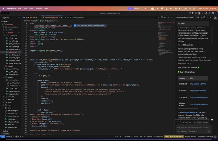The width and height of the screenshot is (218, 141).
Task: Open schemas.py in Explorer
Action: click(13, 74)
